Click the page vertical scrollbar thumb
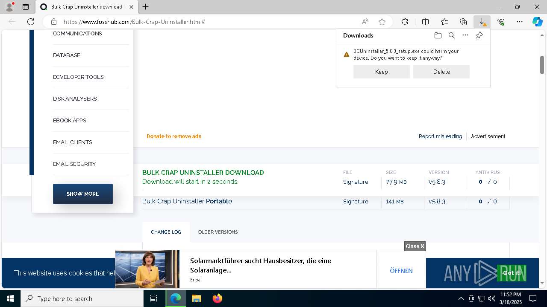 click(x=542, y=65)
